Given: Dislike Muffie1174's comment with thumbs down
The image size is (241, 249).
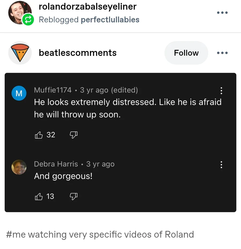Looking at the screenshot, I should coord(73,135).
